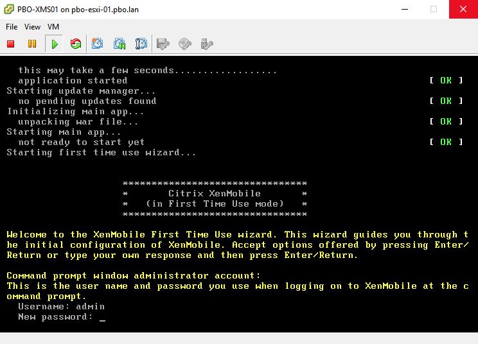
Task: Click the 'unpacking war file...' line
Action: pyautogui.click(x=78, y=122)
